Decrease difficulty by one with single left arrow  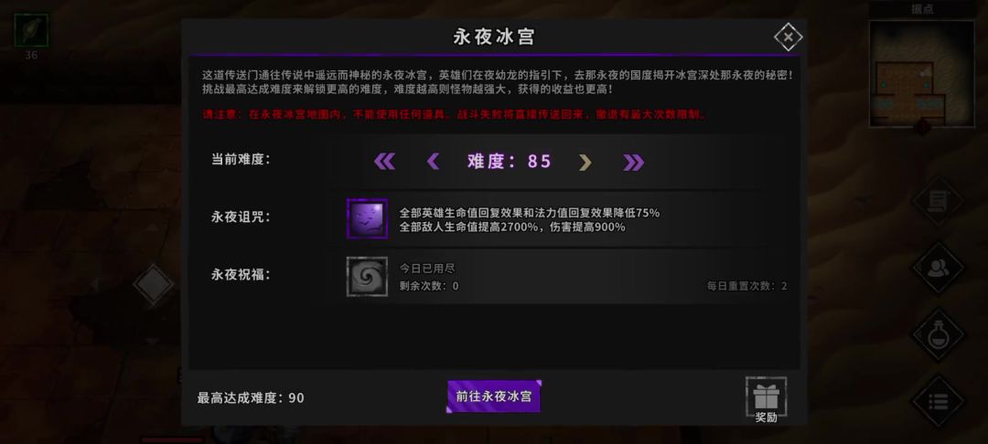click(x=433, y=162)
